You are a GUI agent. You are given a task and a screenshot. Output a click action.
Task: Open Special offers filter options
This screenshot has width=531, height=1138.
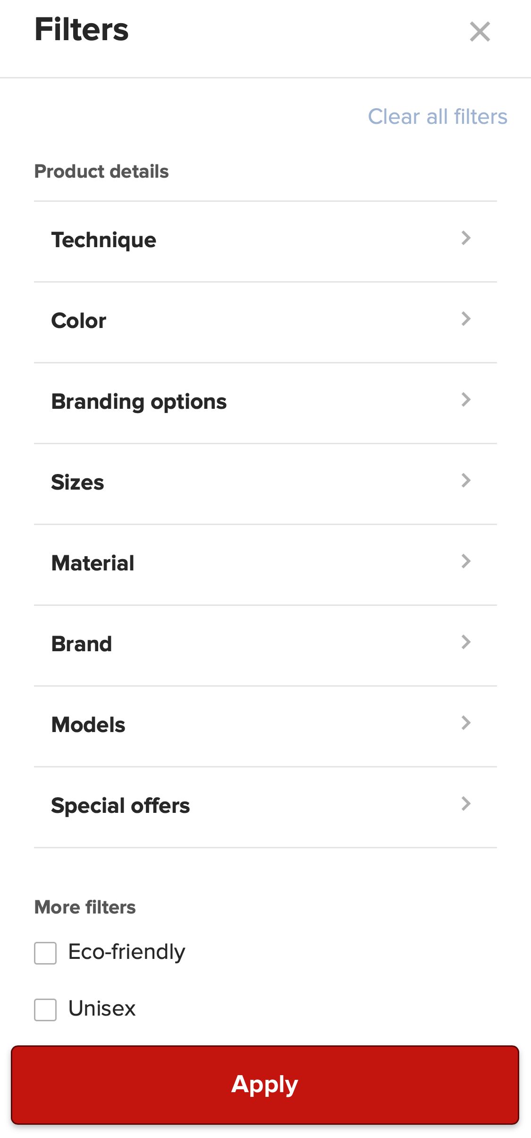[265, 805]
